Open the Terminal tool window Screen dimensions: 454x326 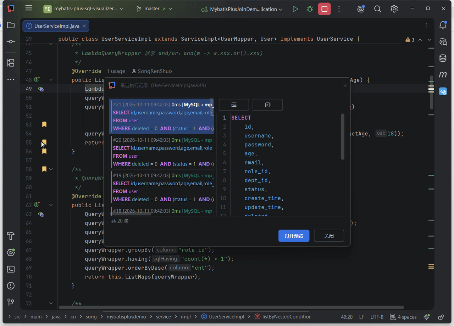[x=11, y=269]
